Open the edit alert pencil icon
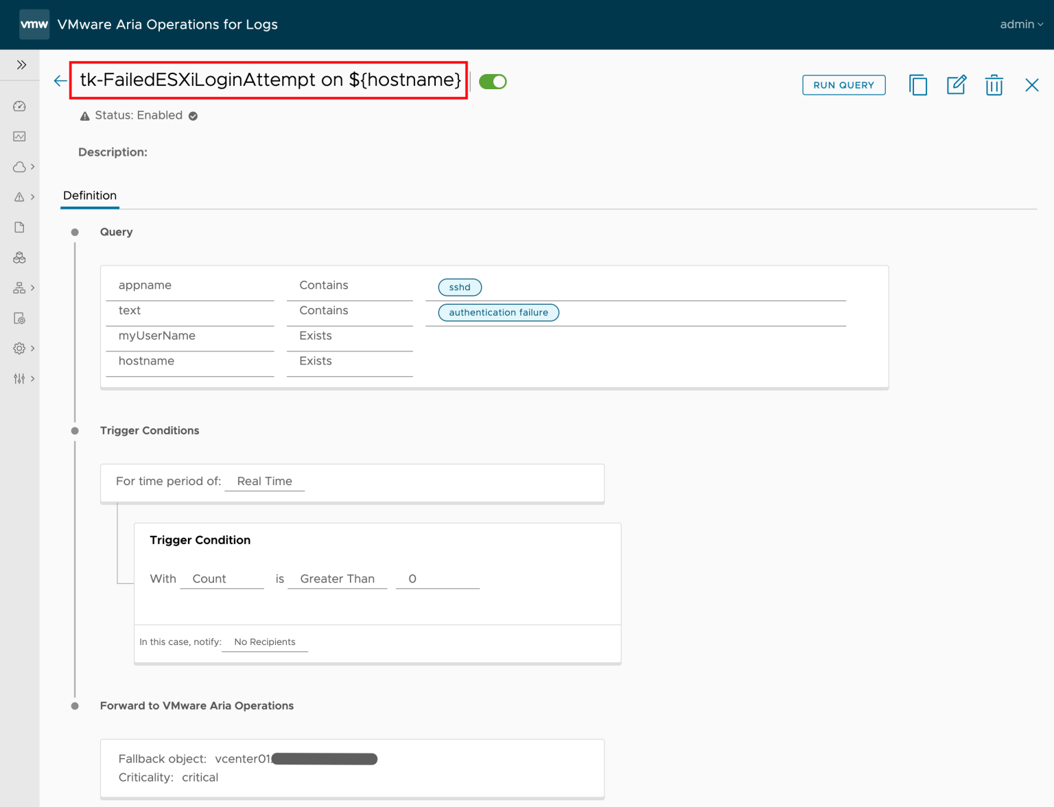Image resolution: width=1054 pixels, height=807 pixels. click(956, 85)
